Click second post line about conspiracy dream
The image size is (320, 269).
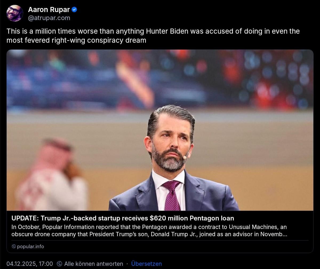[x=76, y=41]
